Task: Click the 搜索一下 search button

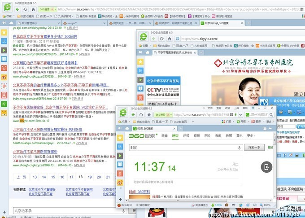Action: 254,148
